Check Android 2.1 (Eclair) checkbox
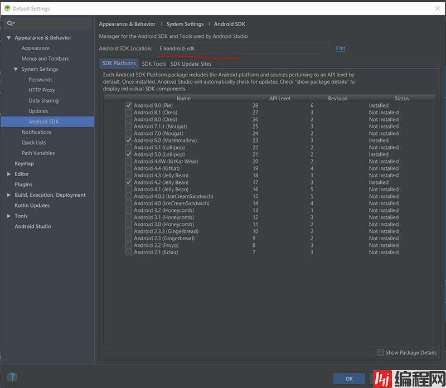The image size is (446, 388). (129, 253)
